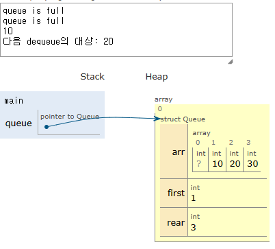
Task: Click inside the program output text box
Action: coord(116,30)
